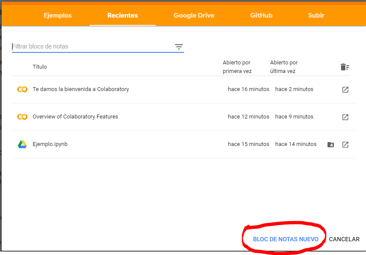The height and width of the screenshot is (255, 366).
Task: Open Overview of Colaboratory Features notebook
Action: pyautogui.click(x=75, y=117)
